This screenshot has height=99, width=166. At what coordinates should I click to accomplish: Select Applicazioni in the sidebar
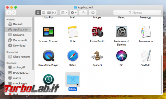18,29
